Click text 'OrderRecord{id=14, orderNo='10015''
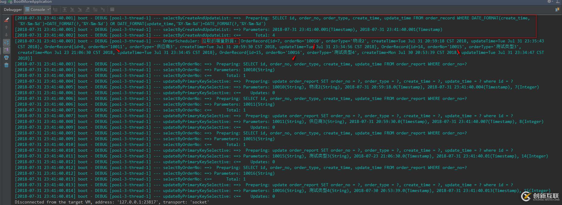This screenshot has width=562, height=205. [x=423, y=47]
